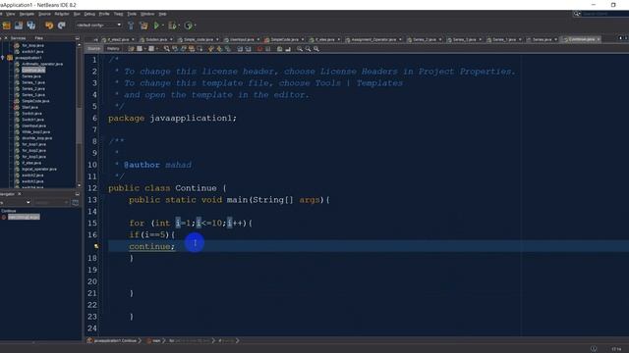Switch to the Assignment_Operator.java tab

[x=373, y=39]
